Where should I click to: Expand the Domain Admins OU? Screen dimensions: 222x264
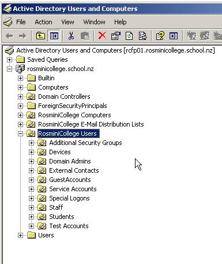(31, 161)
